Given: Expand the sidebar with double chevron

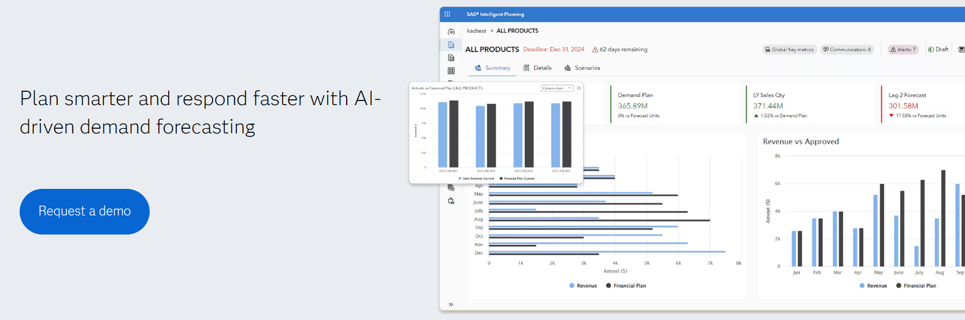Looking at the screenshot, I should [451, 304].
